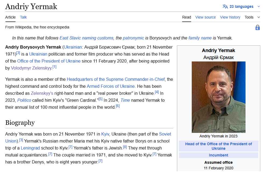Viewport: 263px width, 175px height.
Task: Click the Biography section heading
Action: pyautogui.click(x=20, y=123)
